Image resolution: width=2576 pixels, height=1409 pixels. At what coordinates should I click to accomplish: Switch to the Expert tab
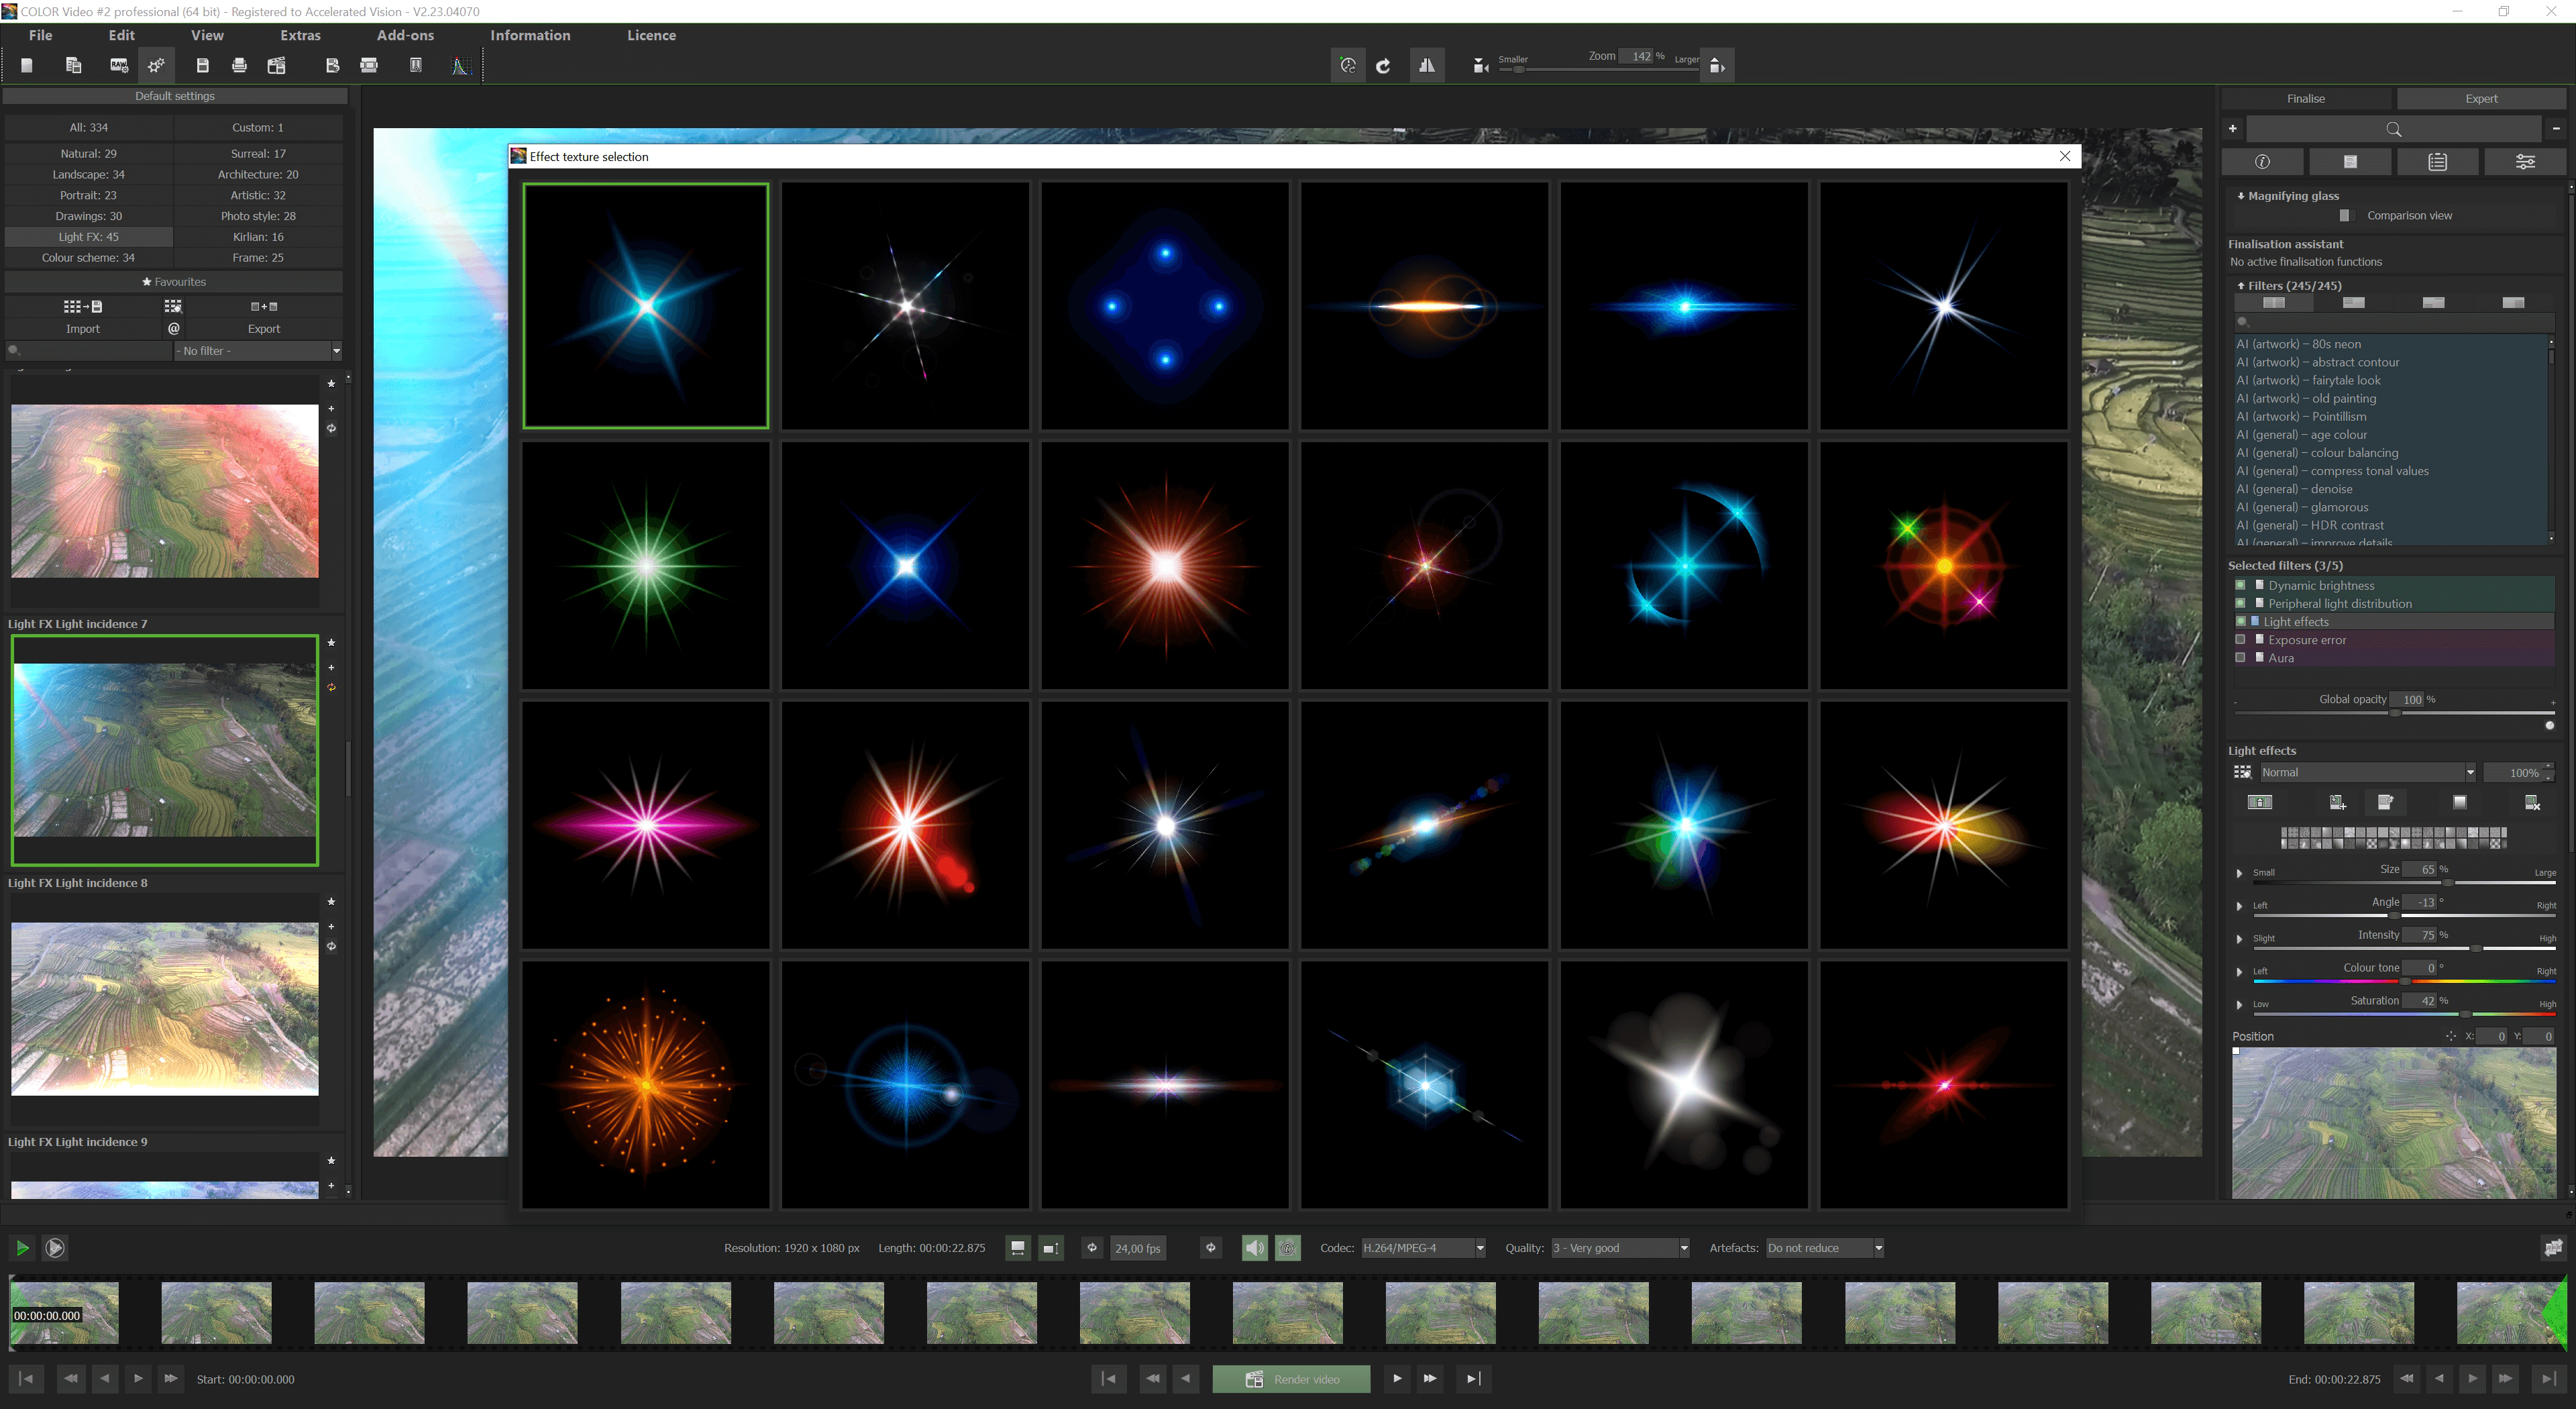(x=2481, y=98)
